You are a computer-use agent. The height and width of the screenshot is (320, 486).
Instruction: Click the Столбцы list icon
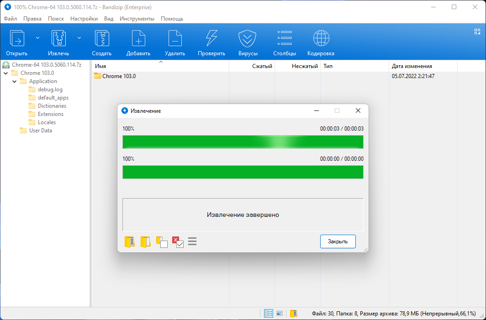click(x=285, y=38)
